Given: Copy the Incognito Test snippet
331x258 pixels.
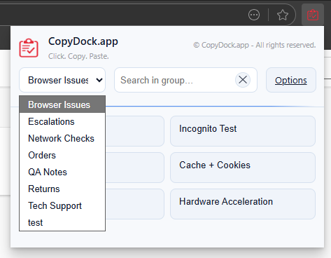Looking at the screenshot, I should pyautogui.click(x=243, y=131).
